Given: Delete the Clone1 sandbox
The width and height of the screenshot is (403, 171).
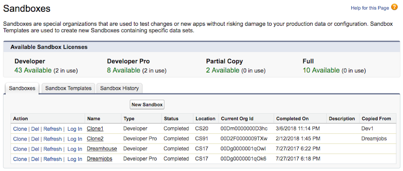Looking at the screenshot, I should click(35, 129).
